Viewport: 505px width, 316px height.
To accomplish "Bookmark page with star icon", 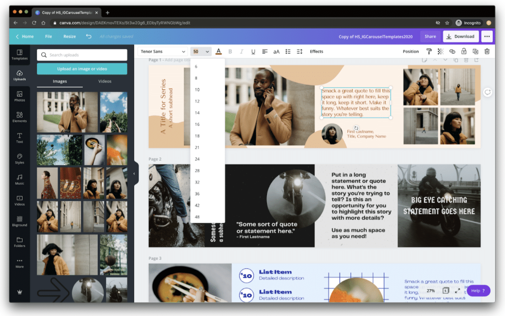I will pos(447,23).
